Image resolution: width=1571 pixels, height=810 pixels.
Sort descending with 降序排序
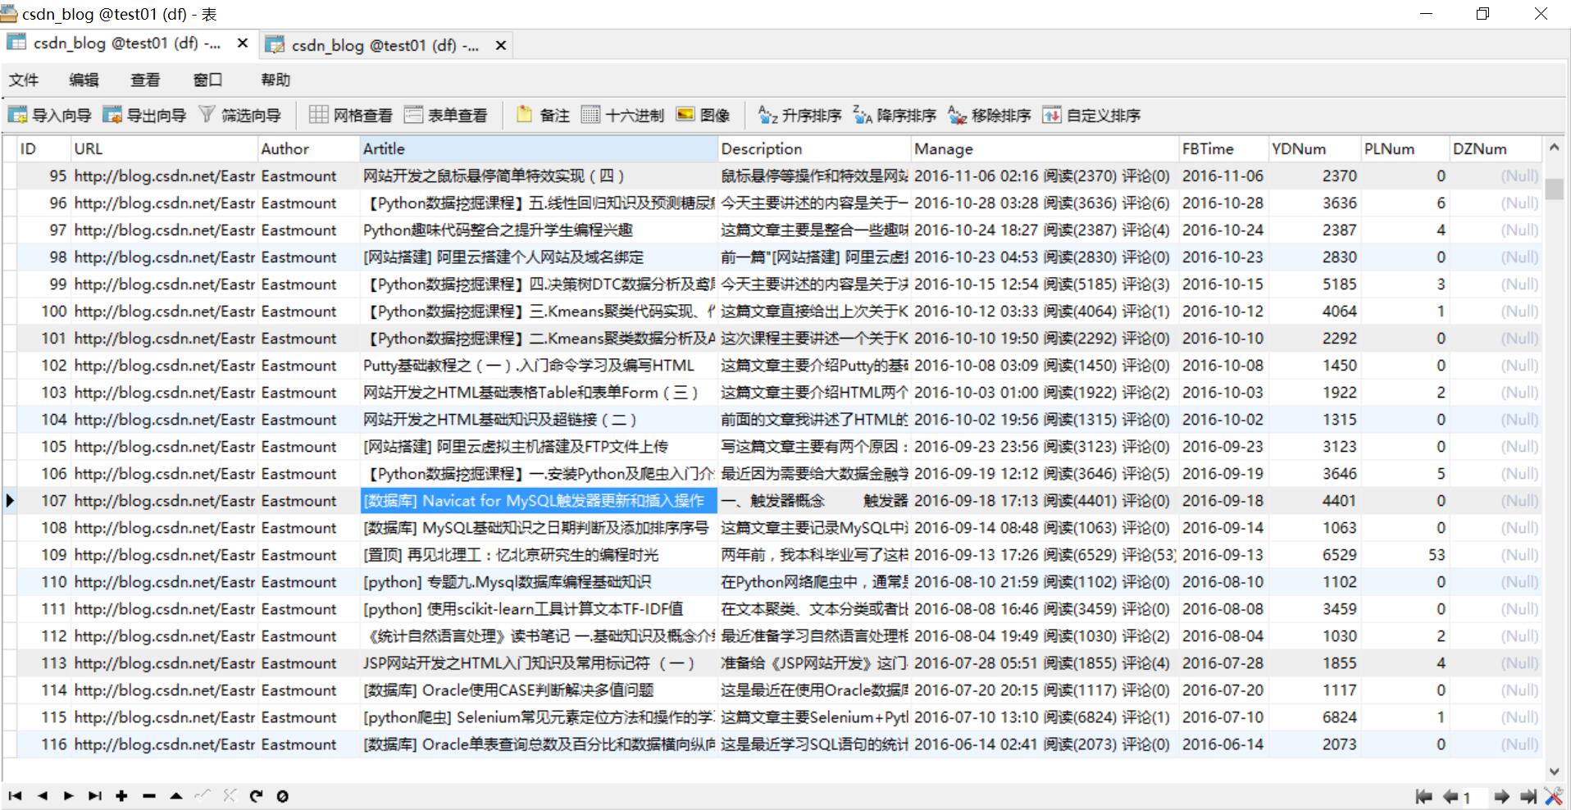pos(895,115)
